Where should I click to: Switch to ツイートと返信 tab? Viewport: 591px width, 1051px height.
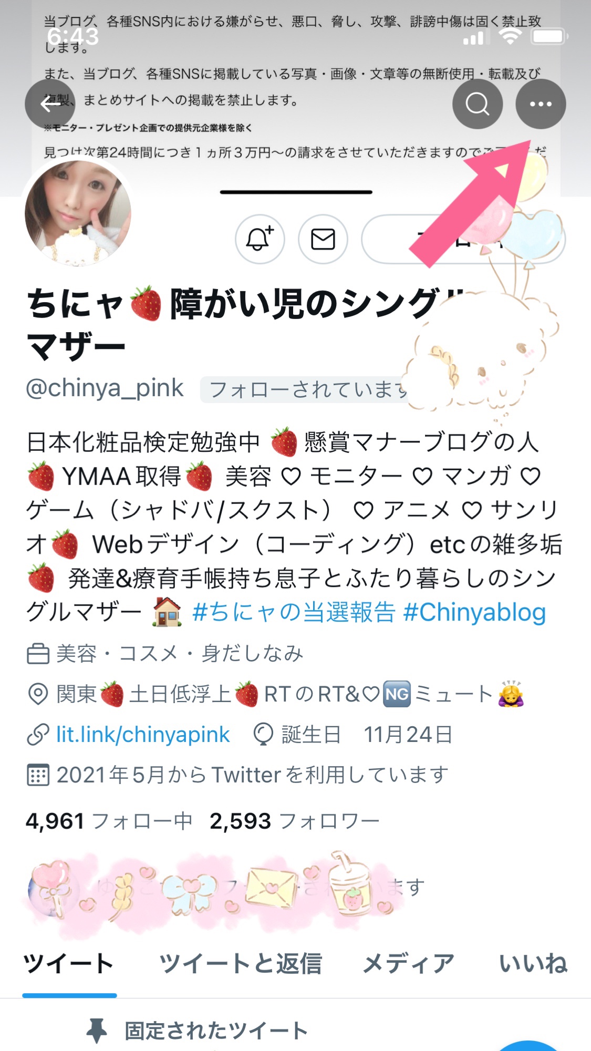(241, 964)
